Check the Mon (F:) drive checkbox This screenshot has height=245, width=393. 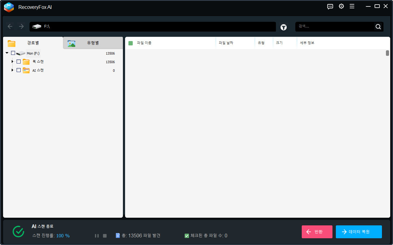pyautogui.click(x=13, y=53)
